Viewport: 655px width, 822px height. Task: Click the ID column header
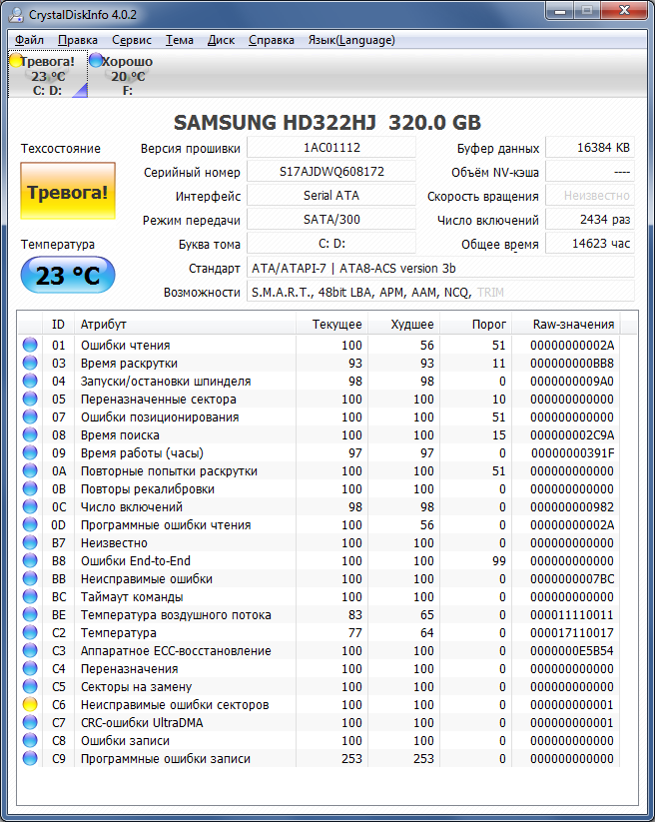coord(58,325)
